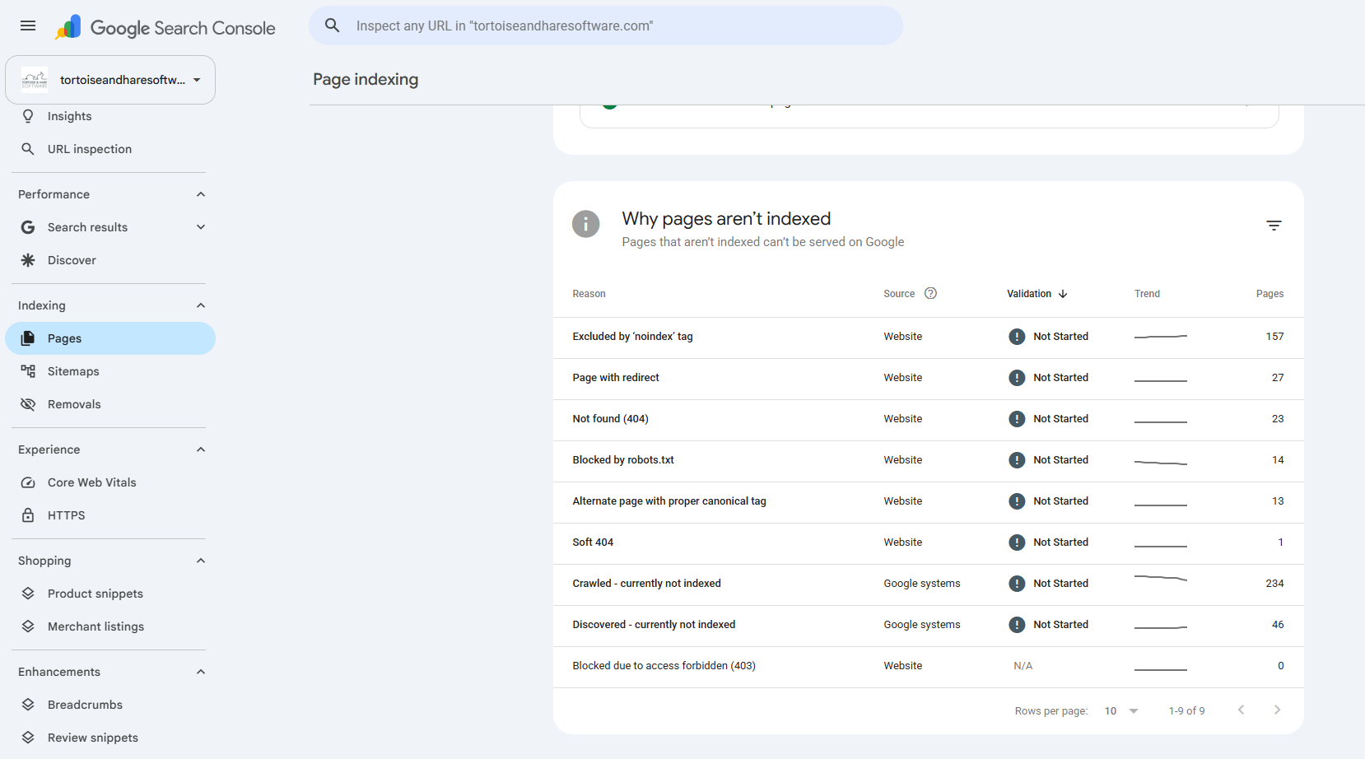The height and width of the screenshot is (759, 1365).
Task: Open the hamburger main menu
Action: (28, 26)
